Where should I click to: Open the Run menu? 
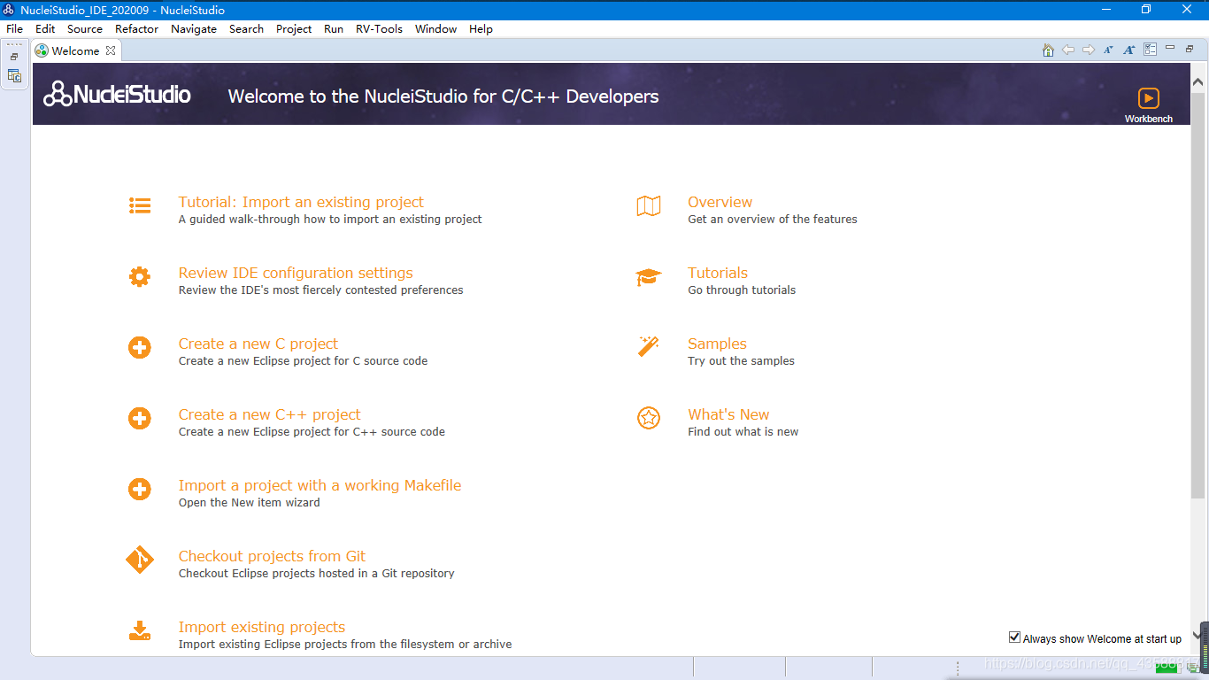[x=334, y=28]
